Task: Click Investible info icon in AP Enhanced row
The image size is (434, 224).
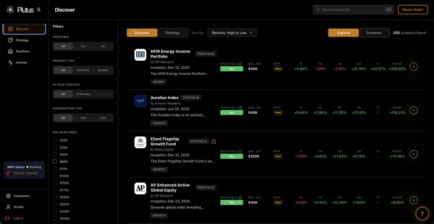Action: click(x=241, y=197)
